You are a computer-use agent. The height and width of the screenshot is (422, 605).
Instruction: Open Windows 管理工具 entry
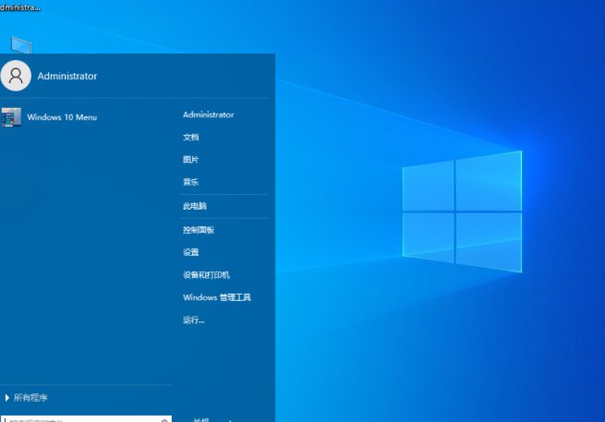217,297
